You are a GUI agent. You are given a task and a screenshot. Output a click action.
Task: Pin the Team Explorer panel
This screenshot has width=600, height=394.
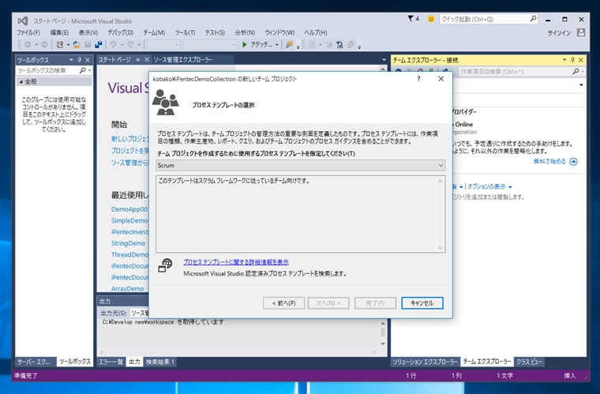[x=573, y=60]
